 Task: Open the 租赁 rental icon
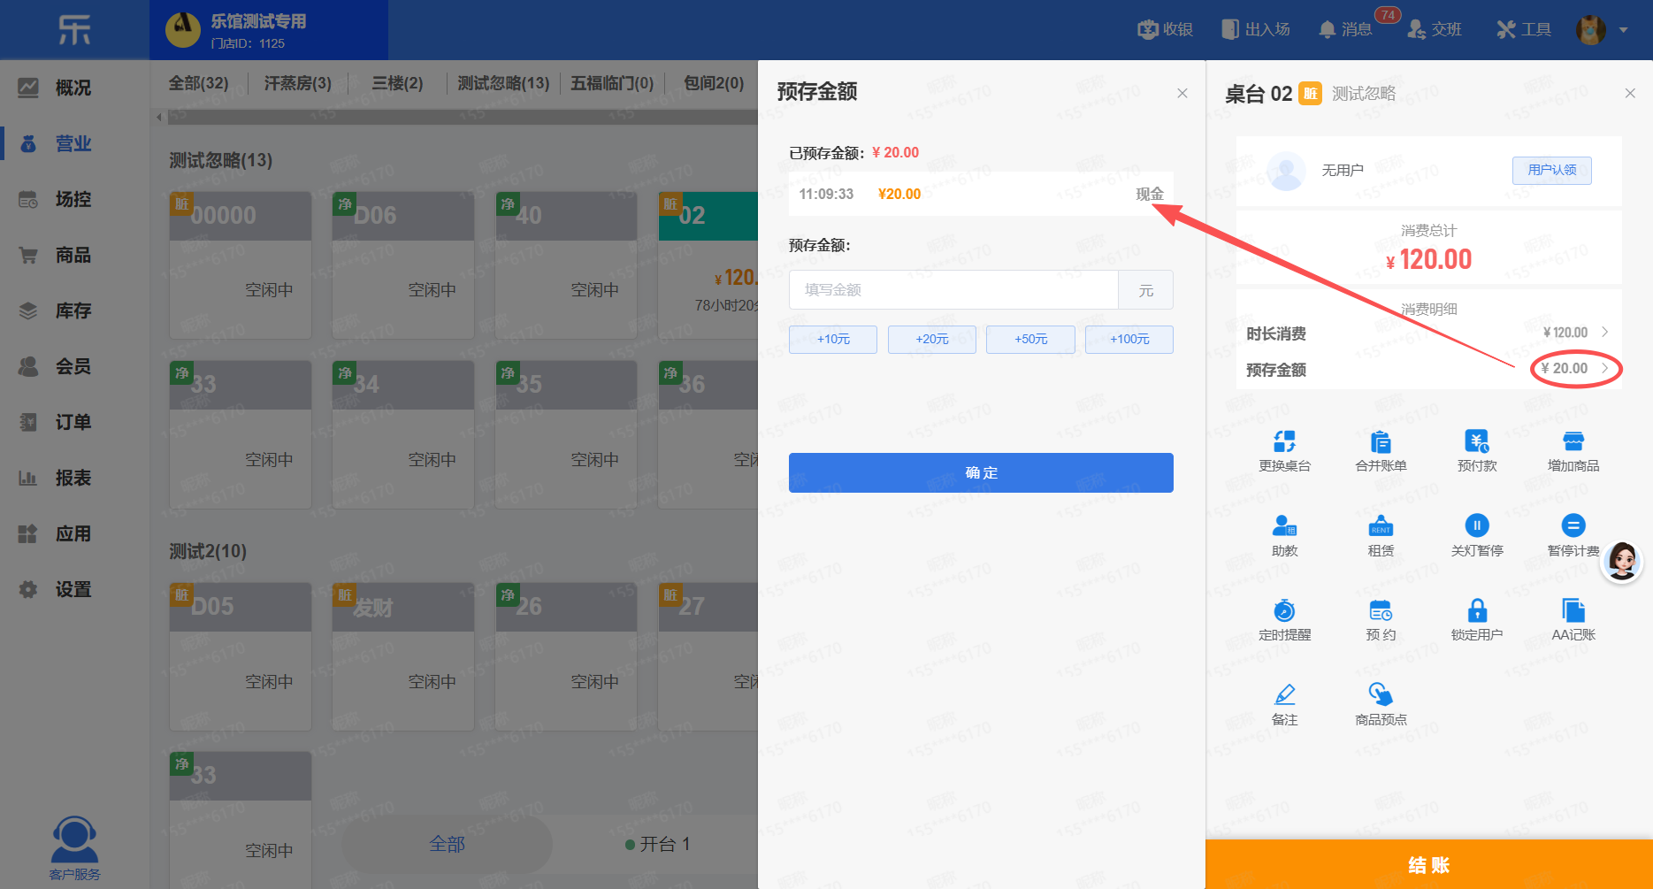coord(1381,525)
